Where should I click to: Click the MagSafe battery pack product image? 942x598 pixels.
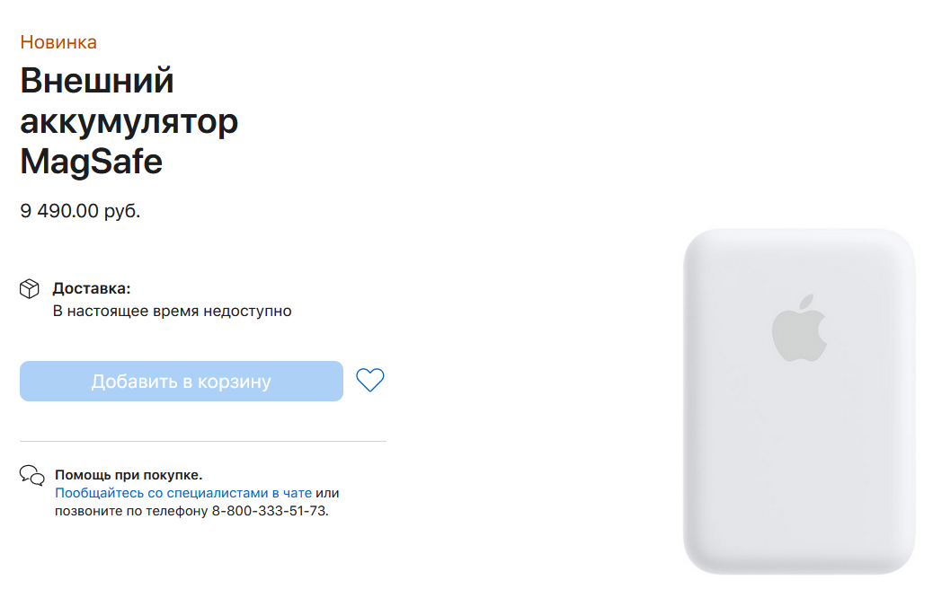(x=799, y=401)
